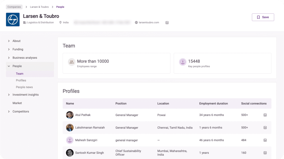The height and width of the screenshot is (159, 284).
Task: Click the building icon beside Logistics & Distribution
Action: click(x=25, y=23)
